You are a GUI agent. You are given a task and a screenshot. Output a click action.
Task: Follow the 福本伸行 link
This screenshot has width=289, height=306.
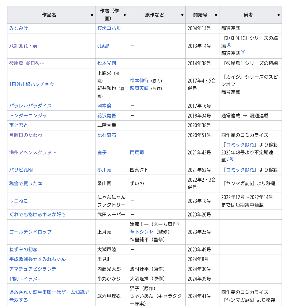(139, 81)
